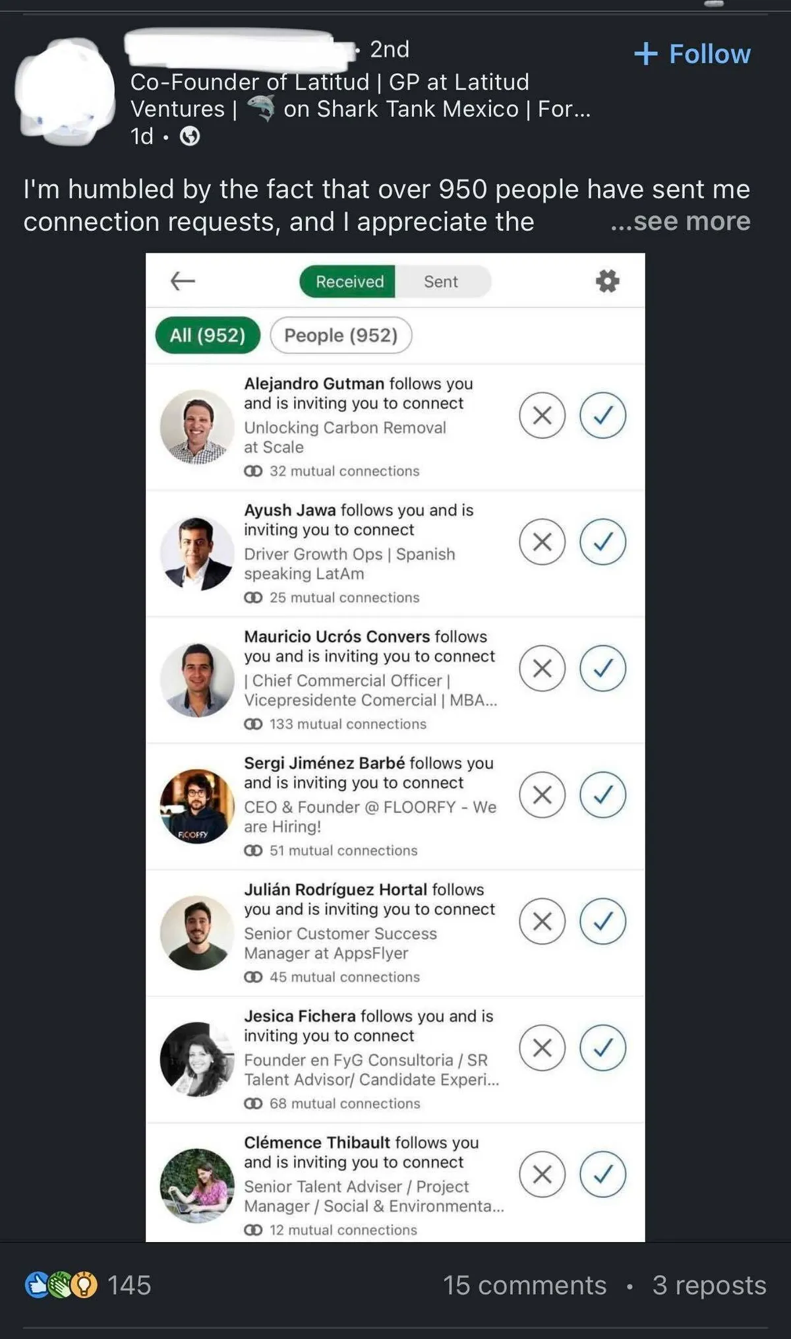
Task: Switch to the Sent invitations toggle
Action: tap(441, 282)
